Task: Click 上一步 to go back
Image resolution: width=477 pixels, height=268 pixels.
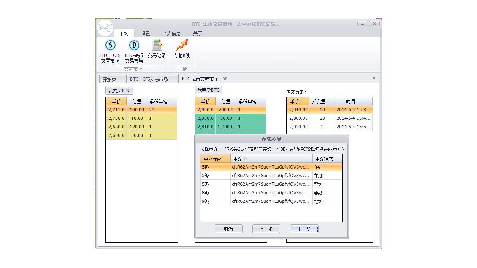Action: point(266,229)
